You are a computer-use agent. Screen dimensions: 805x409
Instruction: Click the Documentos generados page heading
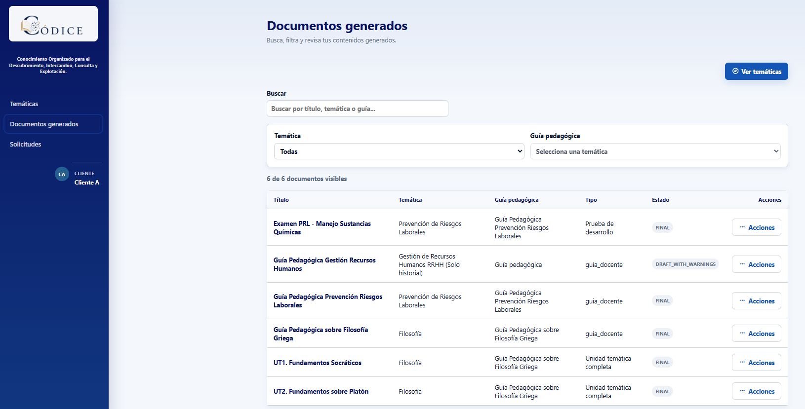[x=337, y=26]
